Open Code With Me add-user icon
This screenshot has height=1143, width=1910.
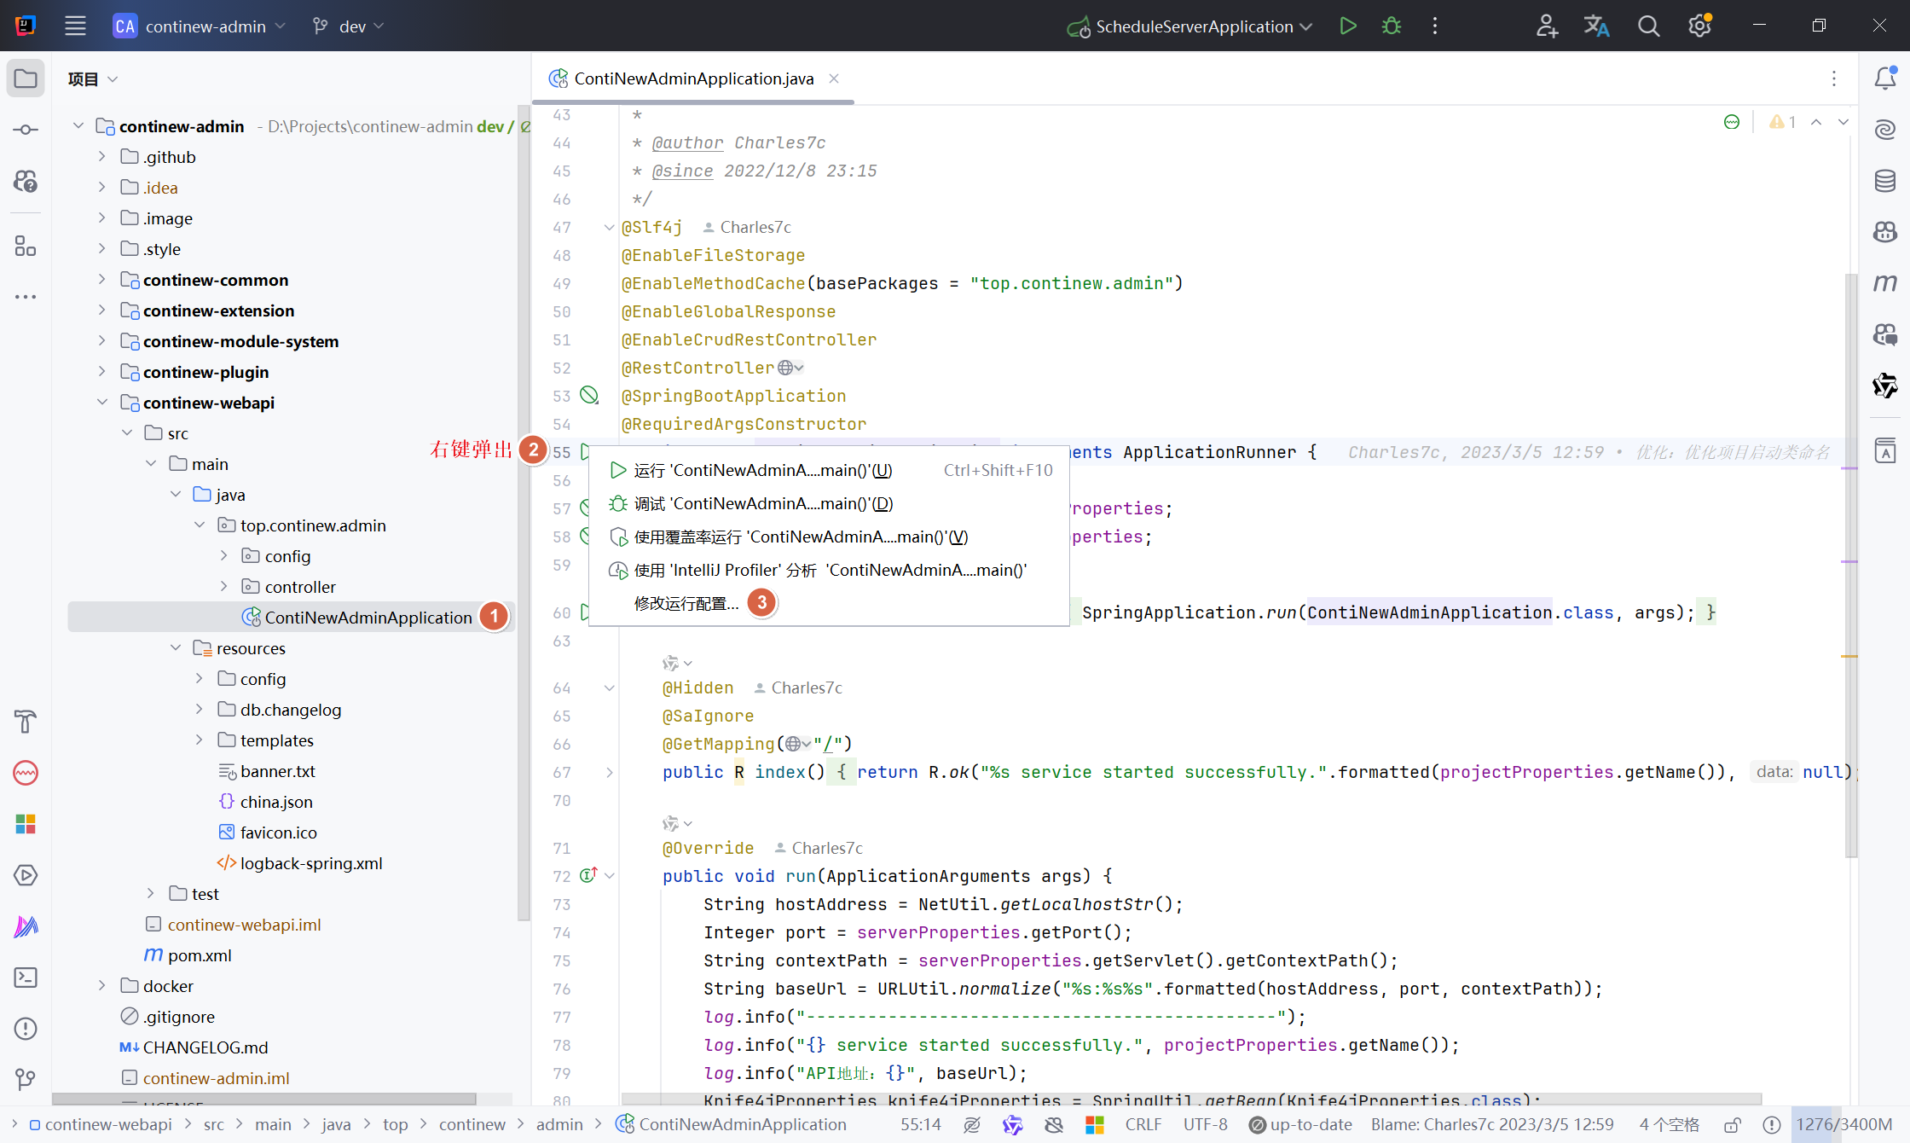tap(1547, 26)
